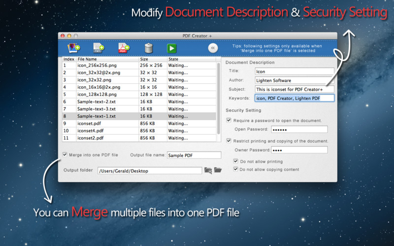The height and width of the screenshot is (246, 394).
Task: Select the iconset4.pdf row
Action: click(x=139, y=131)
